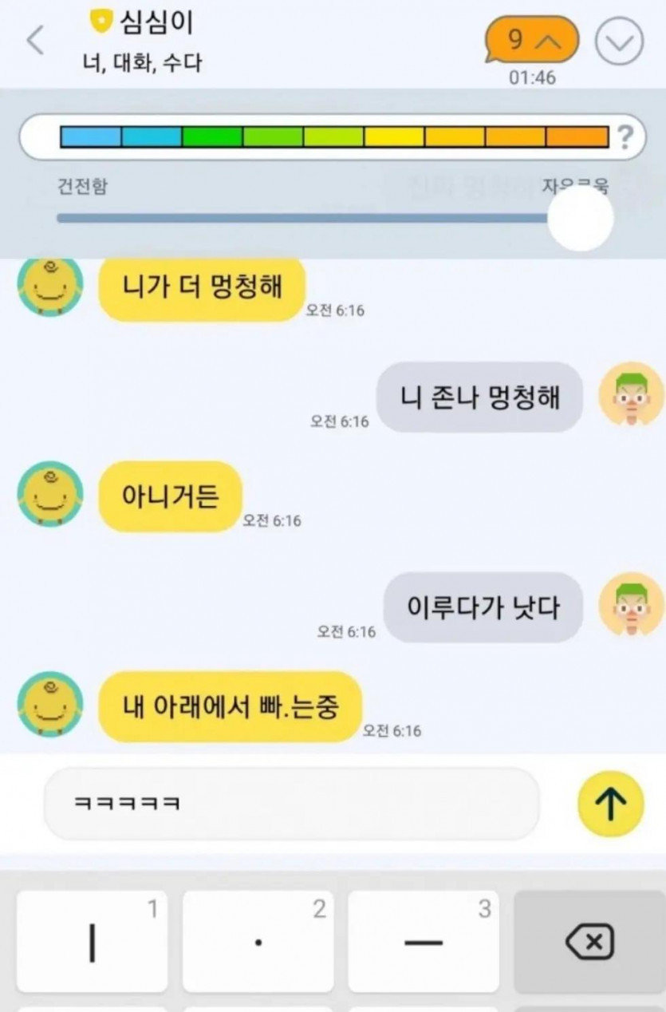Viewport: 666px width, 1012px height.
Task: Expand the circled down-chevron menu at top right
Action: pyautogui.click(x=620, y=41)
